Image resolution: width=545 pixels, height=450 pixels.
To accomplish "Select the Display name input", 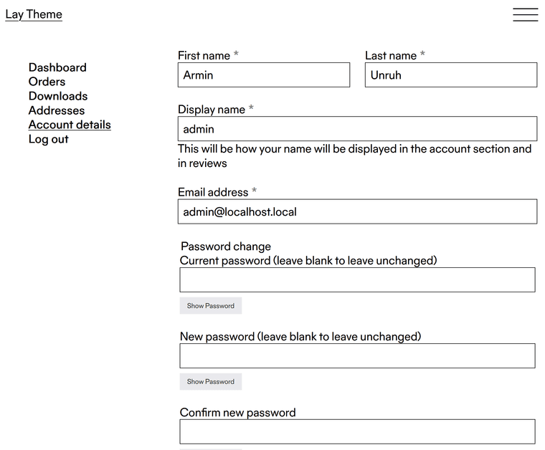I will click(357, 129).
